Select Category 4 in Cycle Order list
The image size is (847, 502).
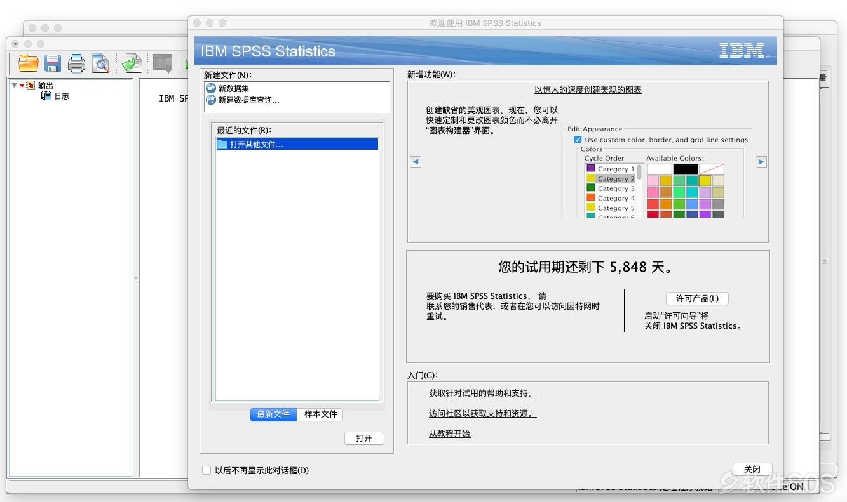click(x=611, y=198)
